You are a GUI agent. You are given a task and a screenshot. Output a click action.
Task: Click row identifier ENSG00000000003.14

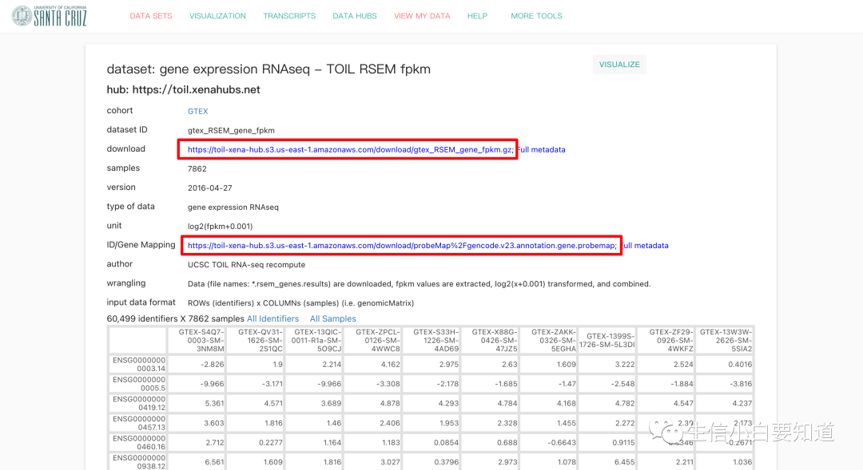pos(138,365)
